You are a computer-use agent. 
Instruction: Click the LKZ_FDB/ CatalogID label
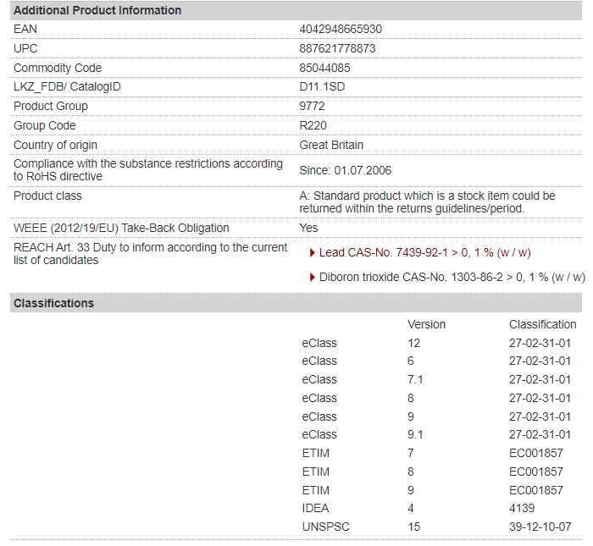pyautogui.click(x=67, y=86)
